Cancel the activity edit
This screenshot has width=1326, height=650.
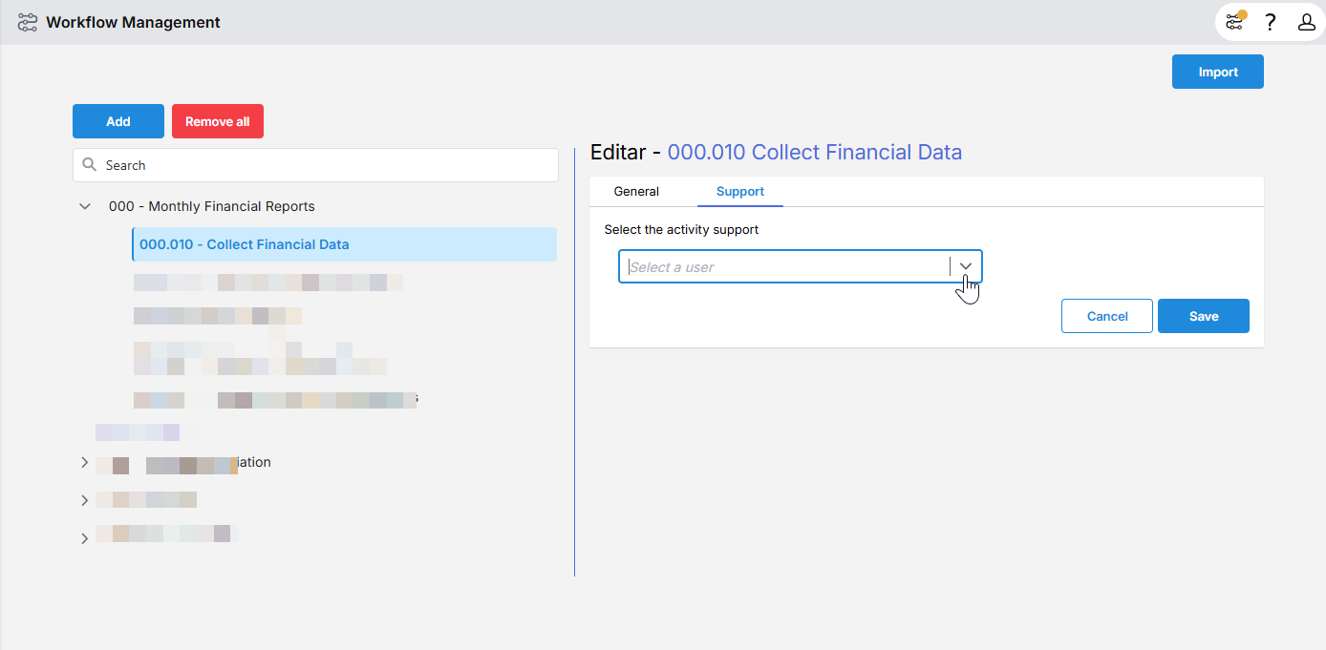[x=1106, y=316]
